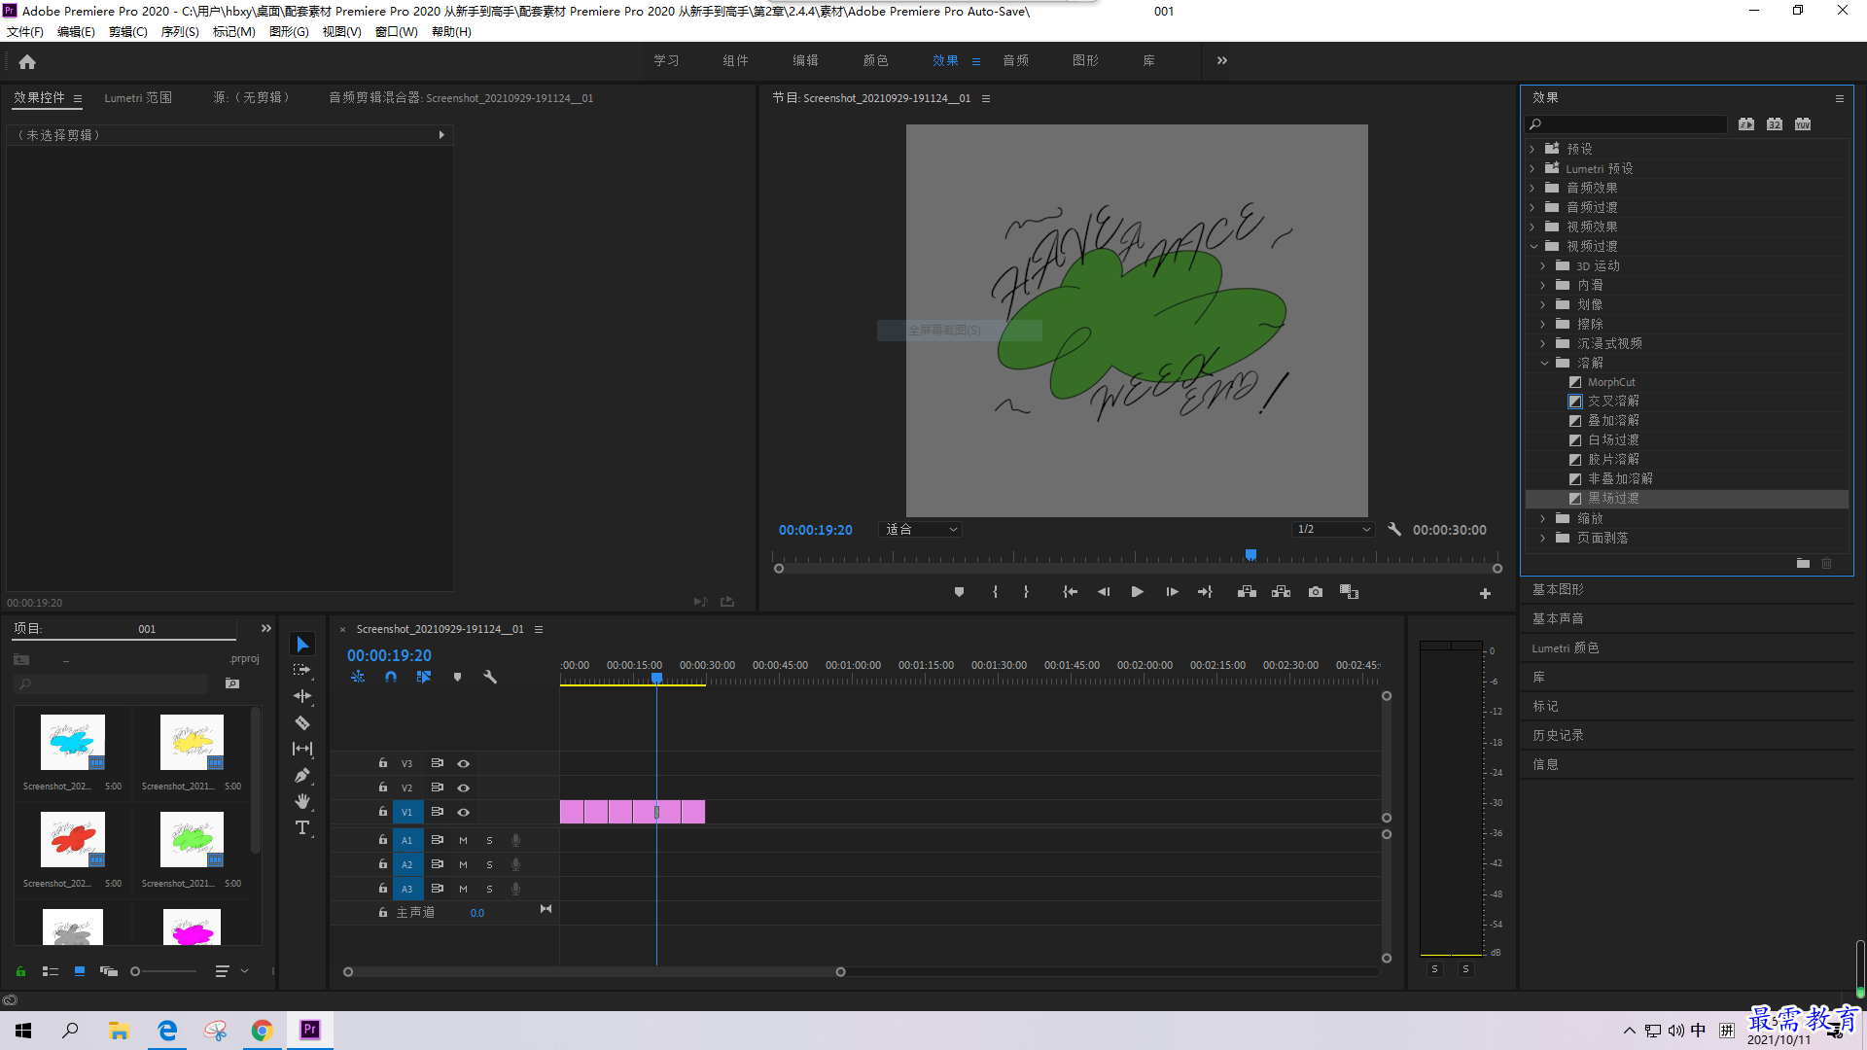Open the 1/2 playback resolution dropdown
1867x1050 pixels.
(x=1333, y=530)
